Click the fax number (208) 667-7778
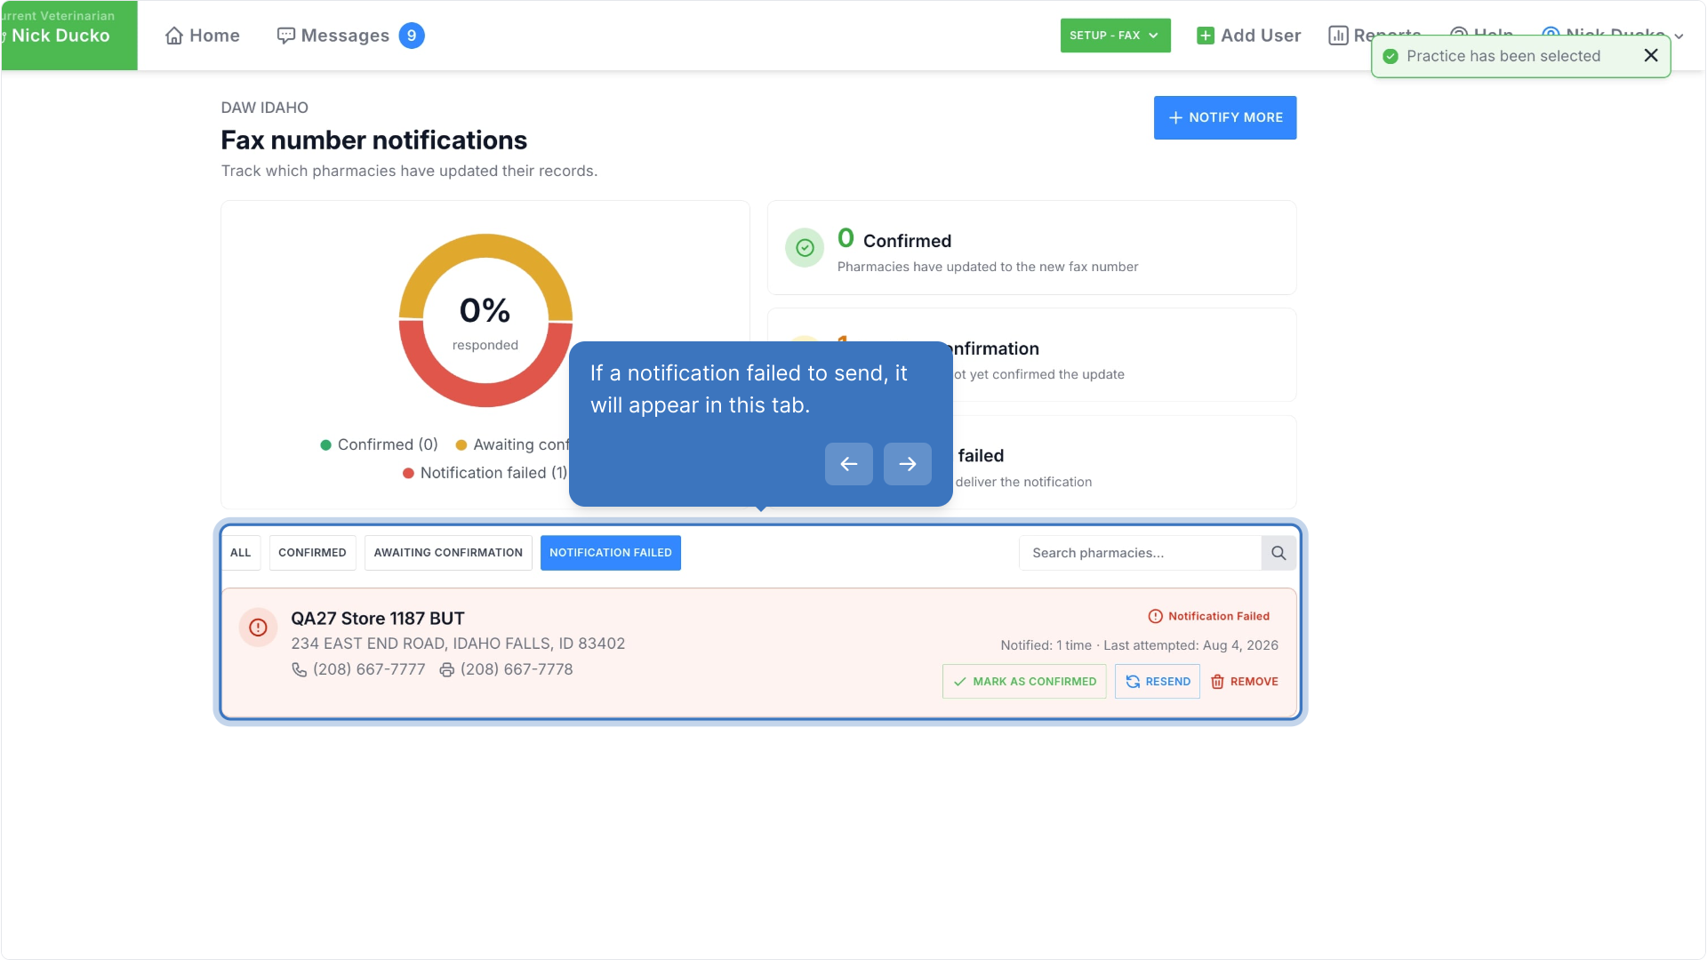This screenshot has width=1707, height=960. (x=517, y=669)
